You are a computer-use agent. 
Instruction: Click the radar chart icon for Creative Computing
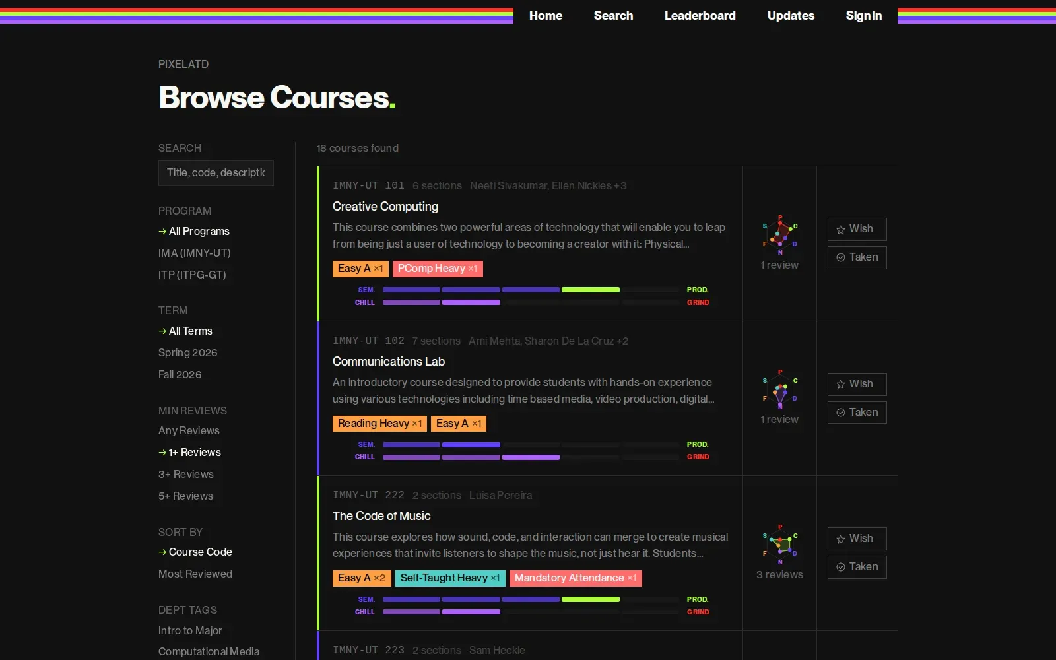(780, 235)
